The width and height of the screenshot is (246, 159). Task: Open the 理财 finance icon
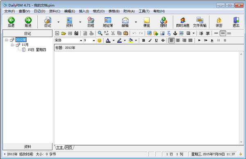[164, 22]
